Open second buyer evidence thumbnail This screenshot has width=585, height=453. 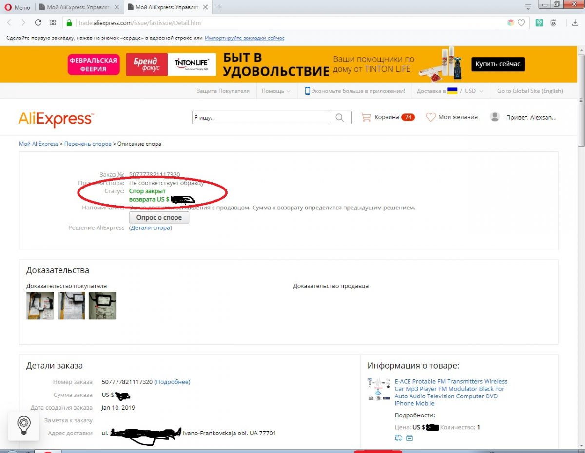tap(71, 305)
